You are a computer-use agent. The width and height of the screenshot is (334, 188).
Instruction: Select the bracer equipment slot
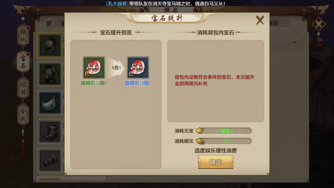[x=50, y=160]
